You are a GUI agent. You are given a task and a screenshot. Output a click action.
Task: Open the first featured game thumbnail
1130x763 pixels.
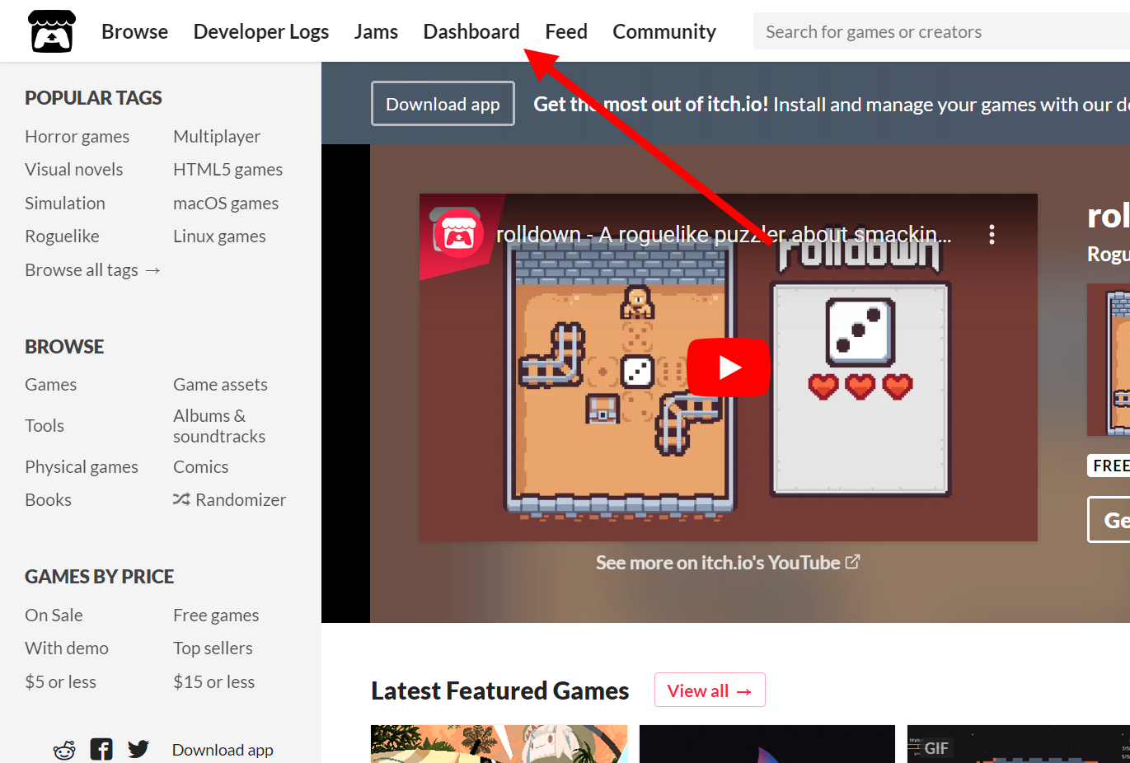(499, 744)
